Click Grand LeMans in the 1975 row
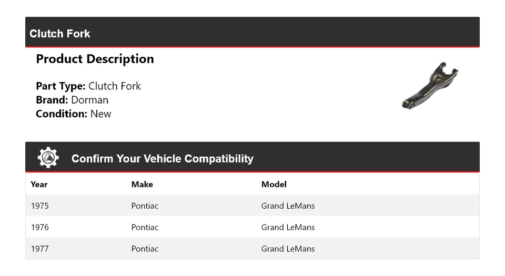Viewport: 505px width, 276px height. (288, 206)
